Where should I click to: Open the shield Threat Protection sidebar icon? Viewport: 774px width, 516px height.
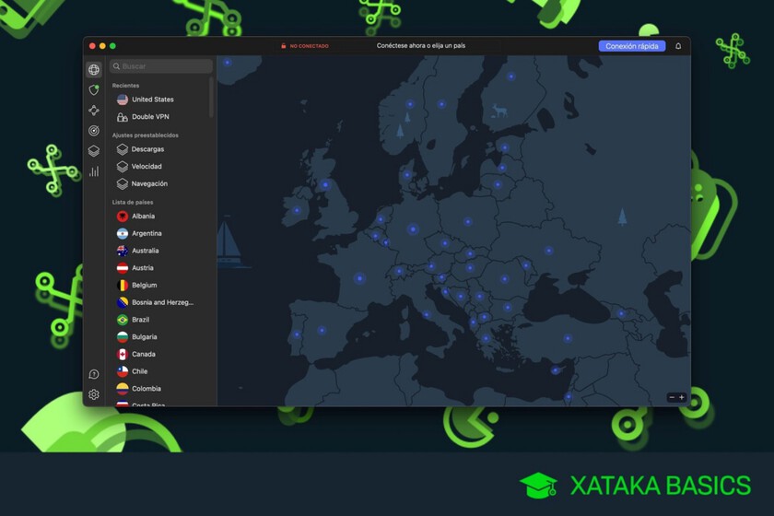(94, 90)
